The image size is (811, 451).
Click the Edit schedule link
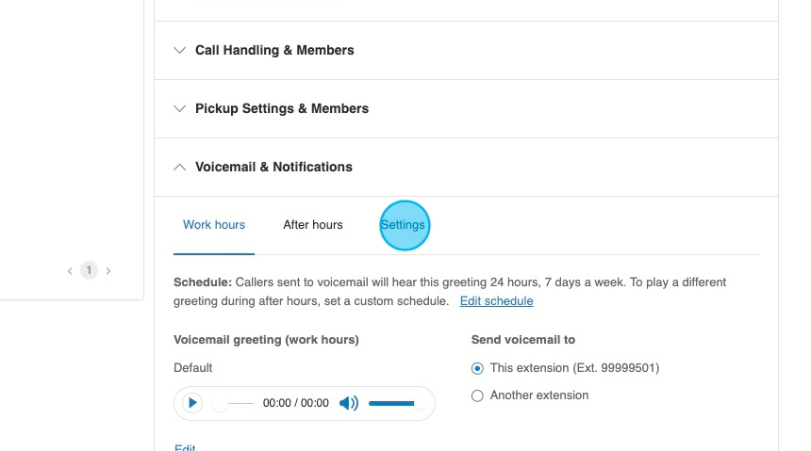[x=496, y=301]
